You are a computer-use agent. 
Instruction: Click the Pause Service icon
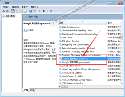pyautogui.click(x=47, y=11)
